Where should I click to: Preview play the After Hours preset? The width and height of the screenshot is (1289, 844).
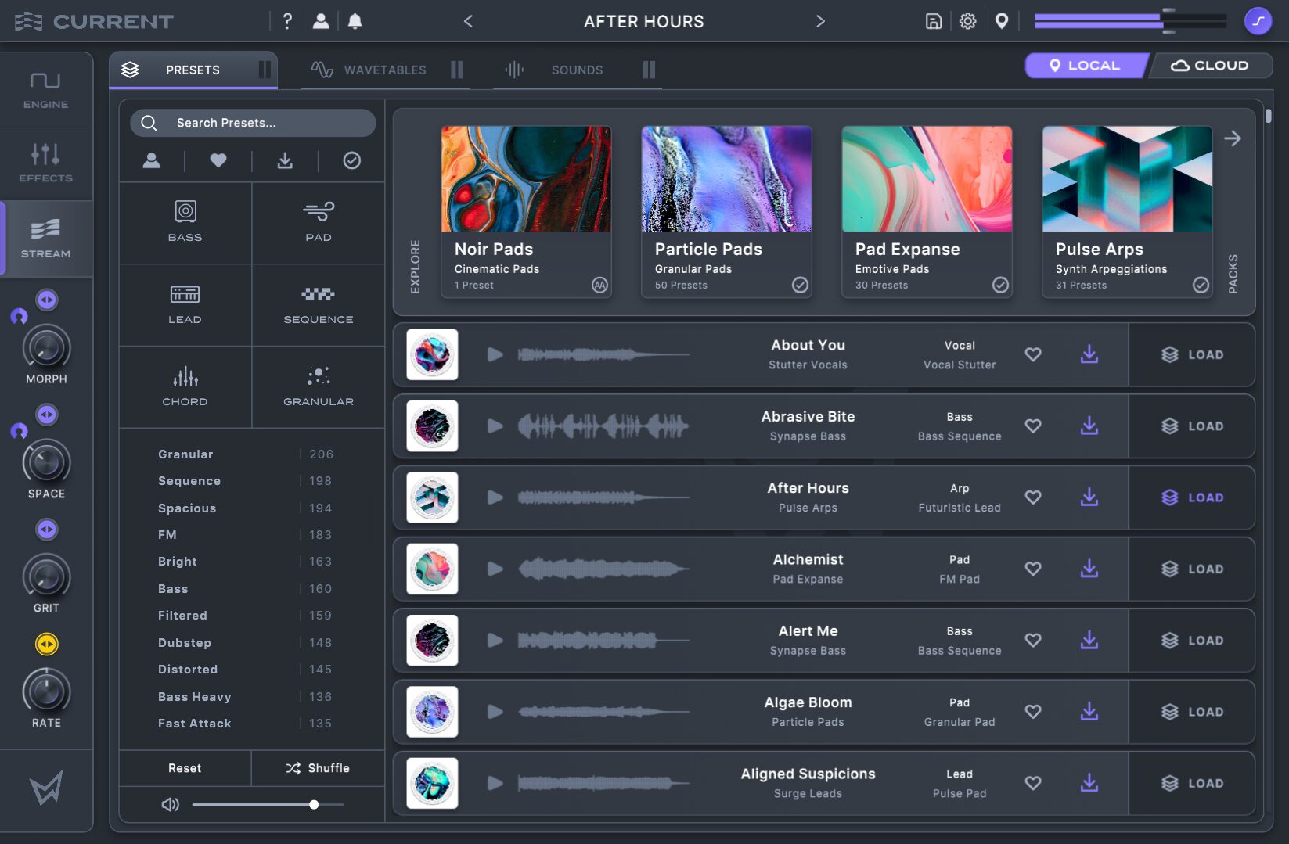495,497
